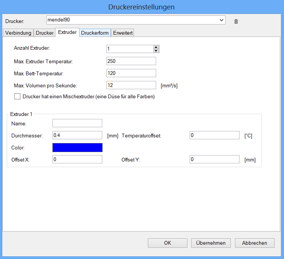The width and height of the screenshot is (284, 259).
Task: Switch to the Verbindung tab
Action: coord(18,33)
